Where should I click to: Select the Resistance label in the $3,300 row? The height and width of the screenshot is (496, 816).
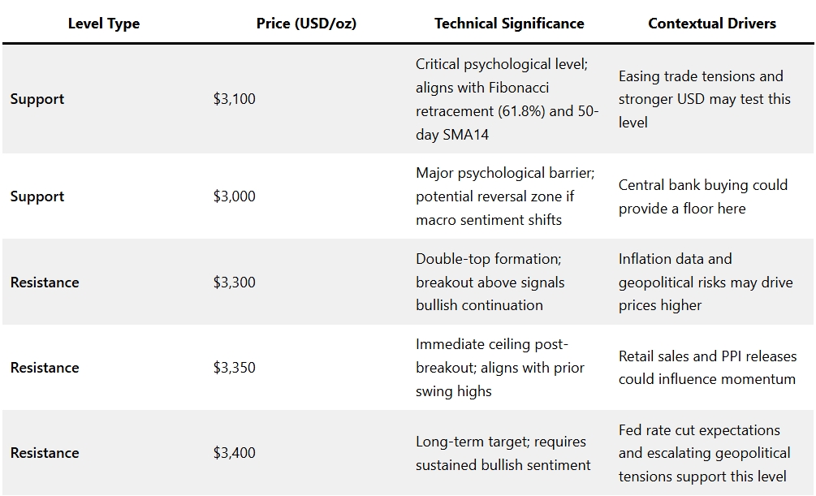coord(45,283)
